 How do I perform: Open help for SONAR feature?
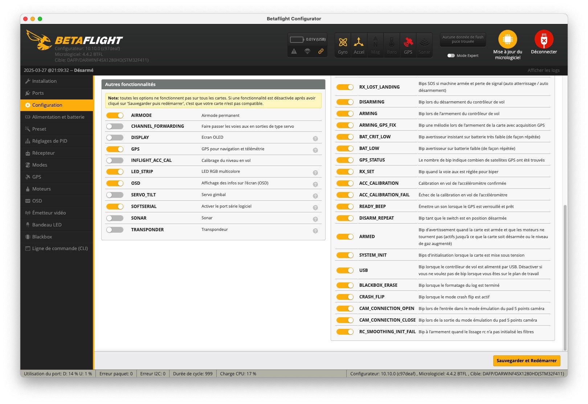point(315,219)
